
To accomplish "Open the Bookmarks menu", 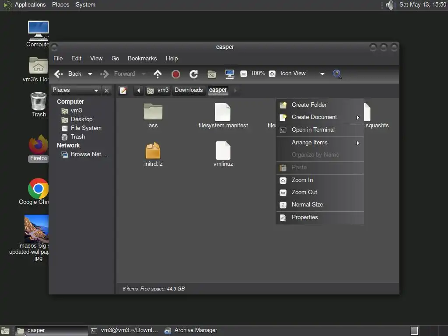I will (142, 59).
